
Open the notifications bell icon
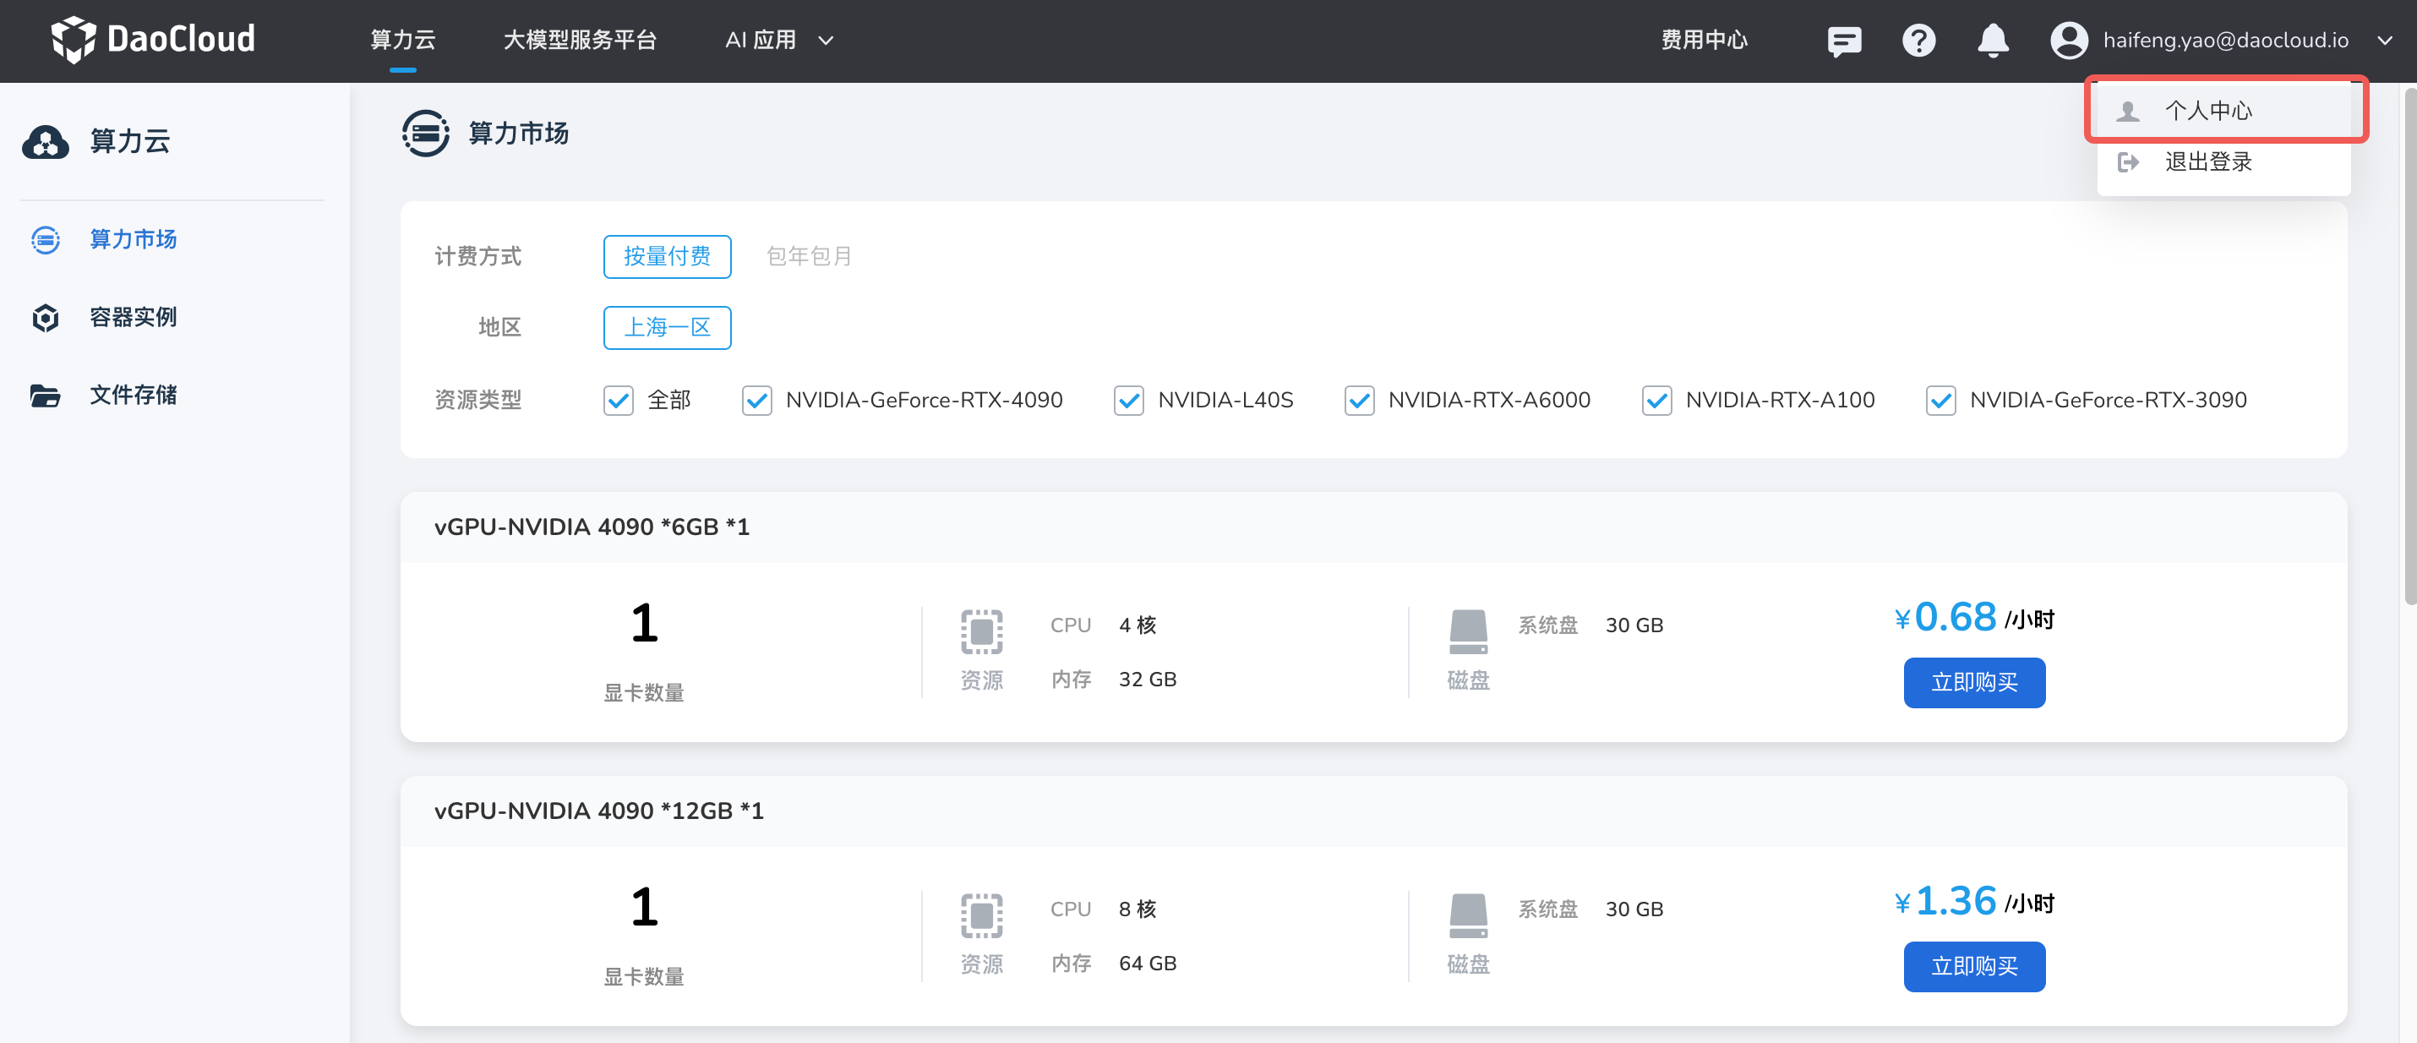pyautogui.click(x=1992, y=41)
